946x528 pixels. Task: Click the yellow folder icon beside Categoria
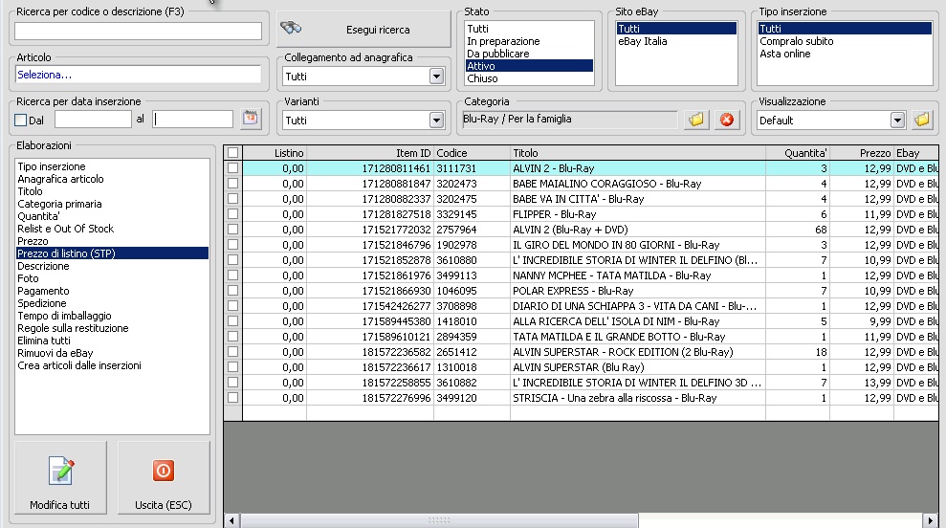(x=696, y=120)
